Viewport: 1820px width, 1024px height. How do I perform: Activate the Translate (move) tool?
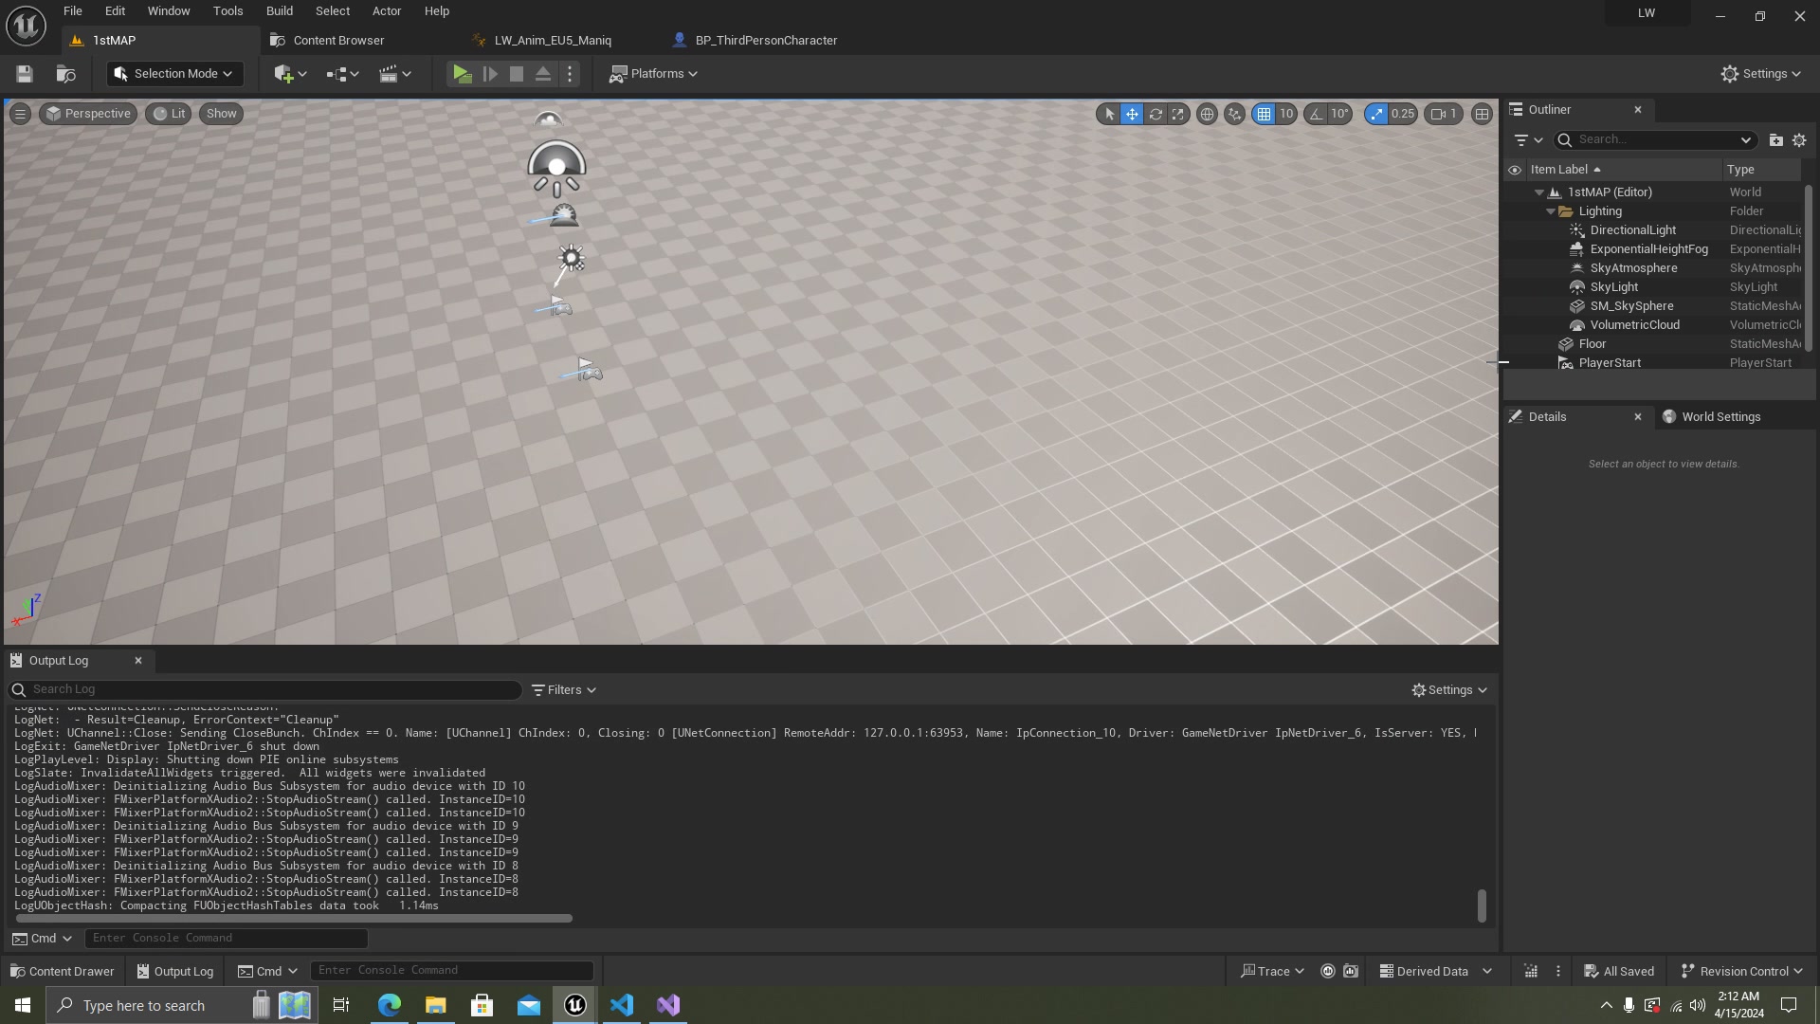[1132, 114]
